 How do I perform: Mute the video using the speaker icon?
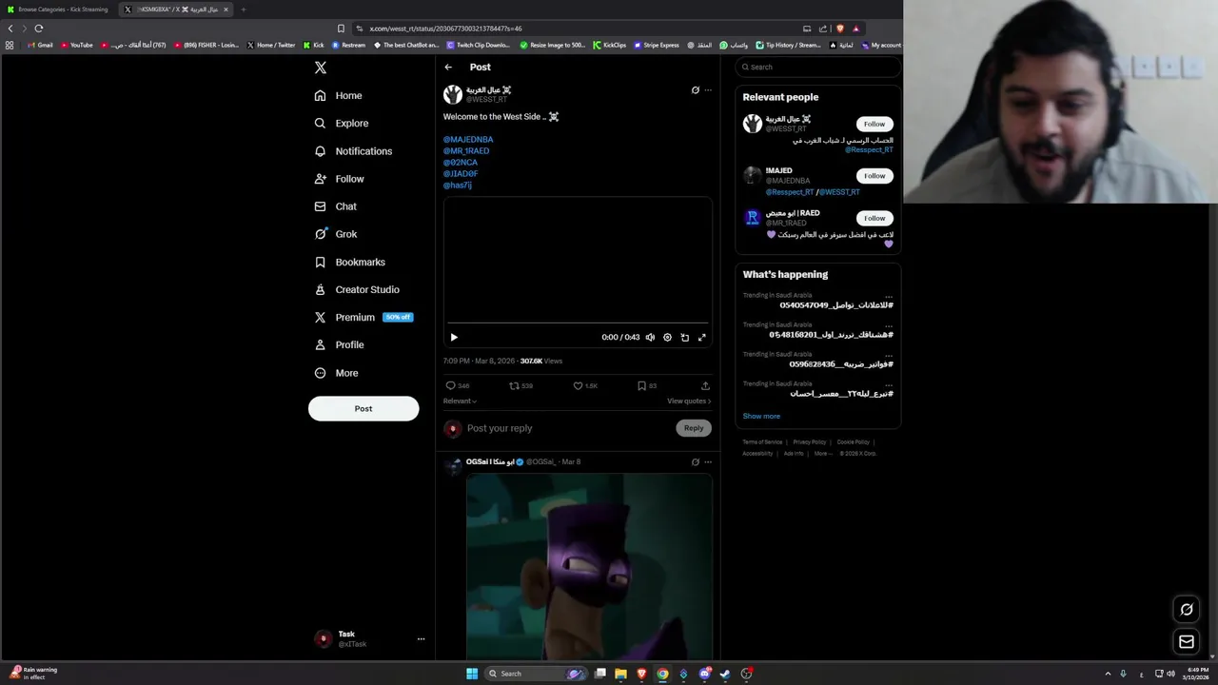tap(650, 337)
